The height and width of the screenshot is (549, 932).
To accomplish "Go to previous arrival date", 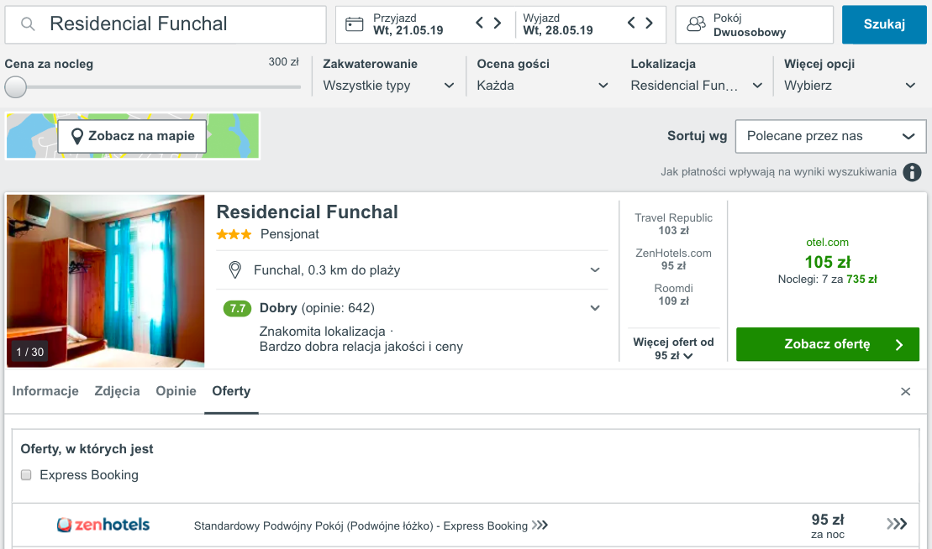I will [480, 23].
